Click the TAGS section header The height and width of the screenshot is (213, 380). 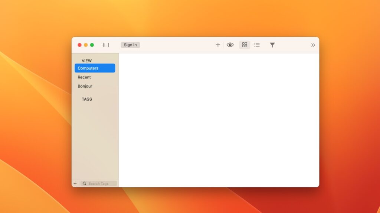coord(87,99)
